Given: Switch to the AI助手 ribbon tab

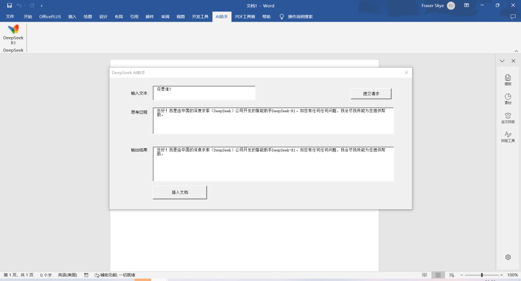Looking at the screenshot, I should (221, 16).
